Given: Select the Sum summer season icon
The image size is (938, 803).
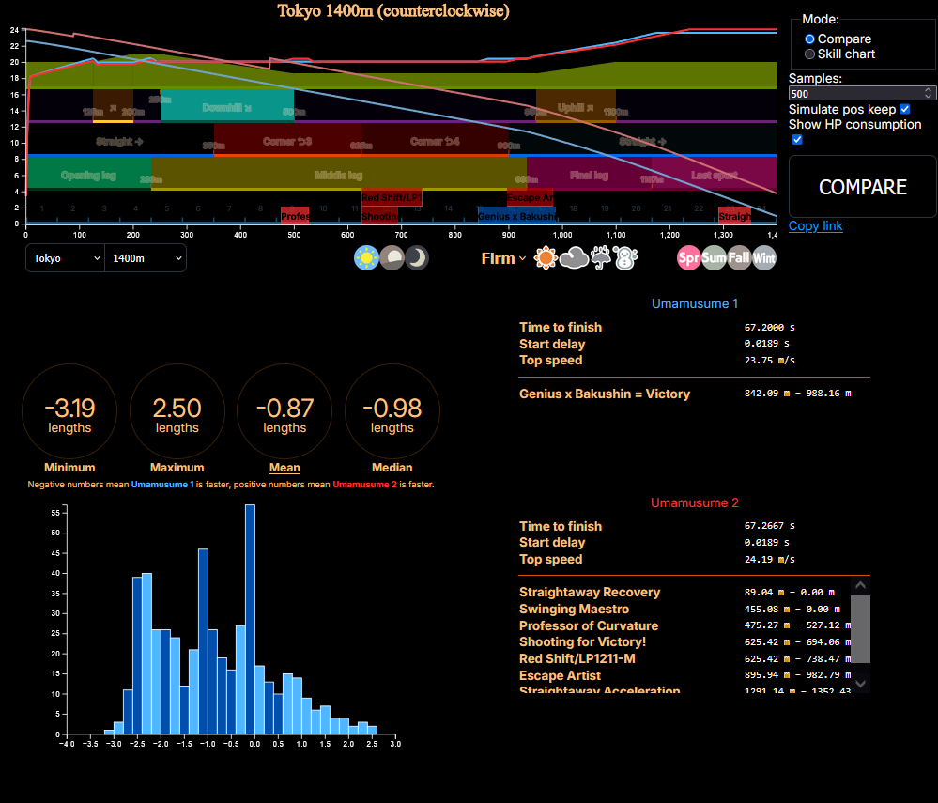Looking at the screenshot, I should pyautogui.click(x=714, y=258).
